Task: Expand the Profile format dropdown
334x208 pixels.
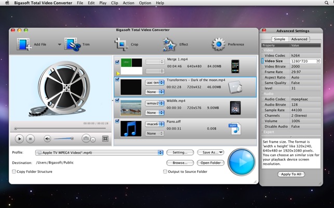Action: pos(161,153)
